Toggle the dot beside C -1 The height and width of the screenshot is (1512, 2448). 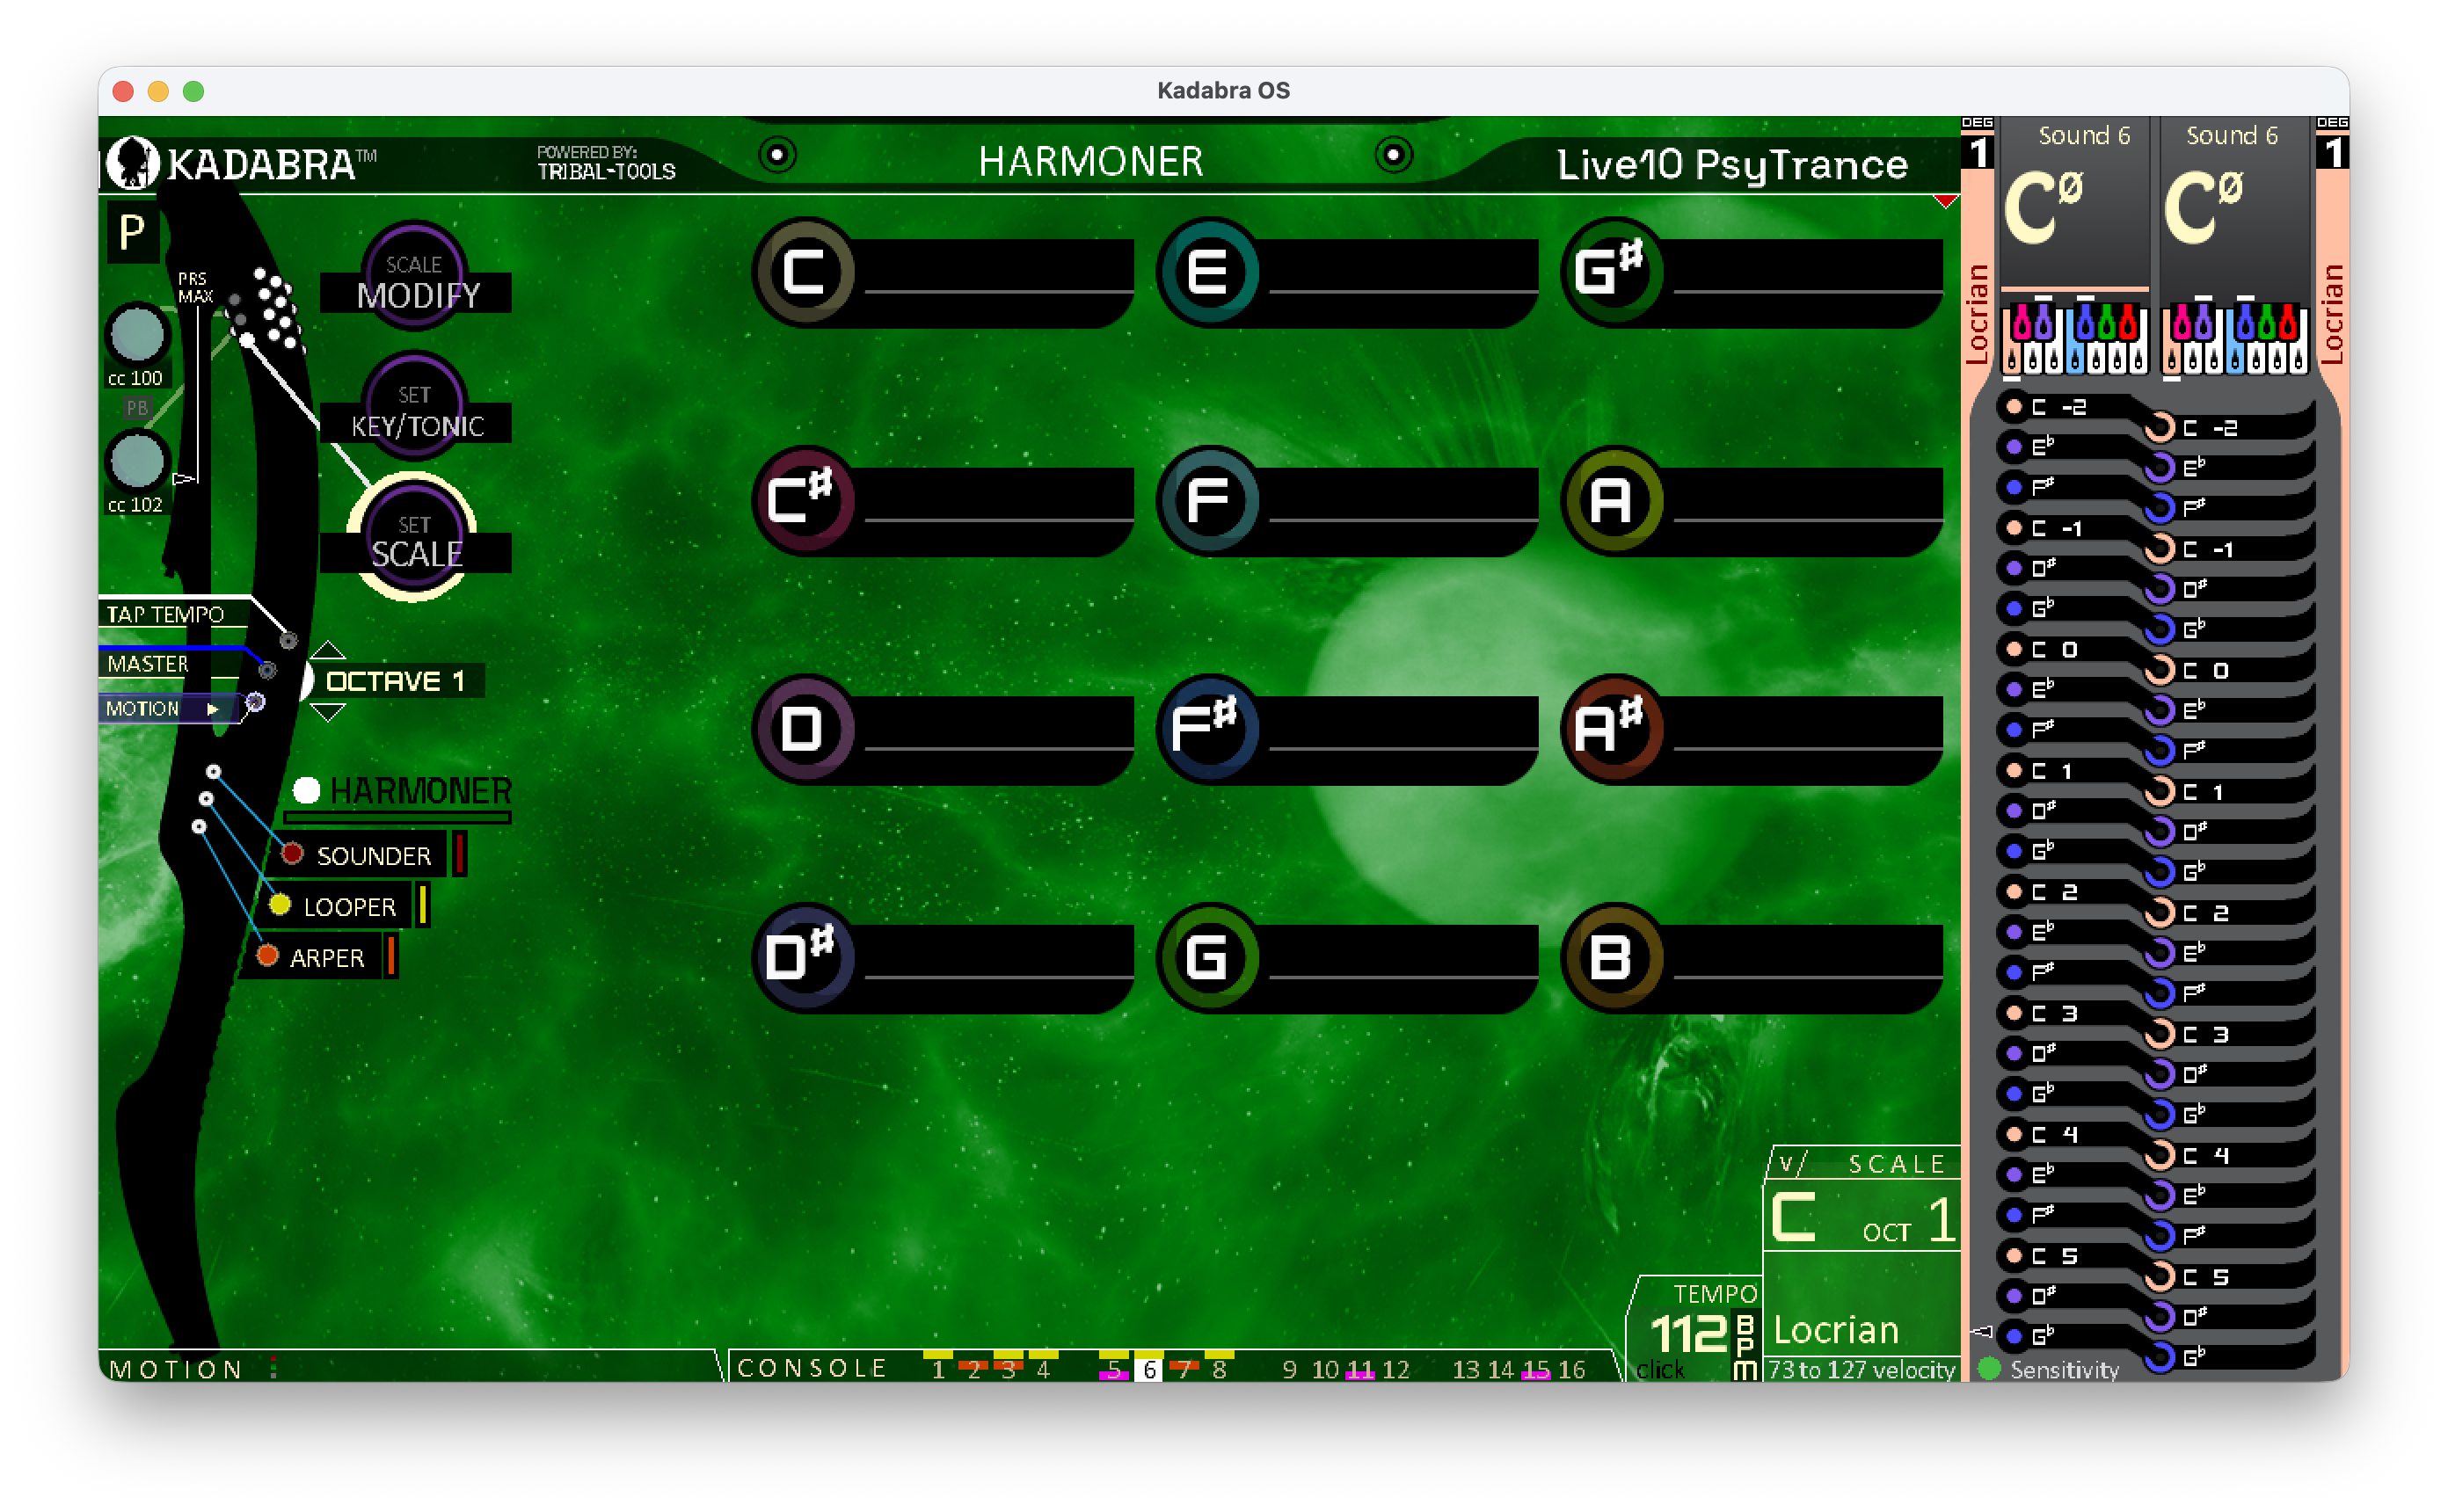(x=2014, y=527)
